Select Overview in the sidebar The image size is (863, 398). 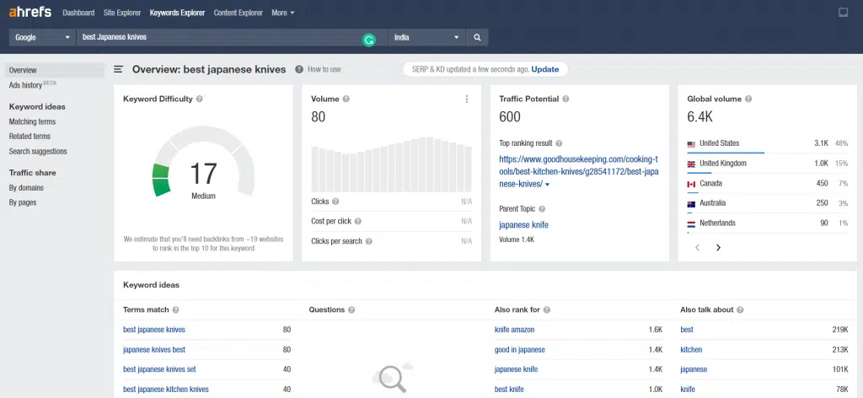(55, 70)
